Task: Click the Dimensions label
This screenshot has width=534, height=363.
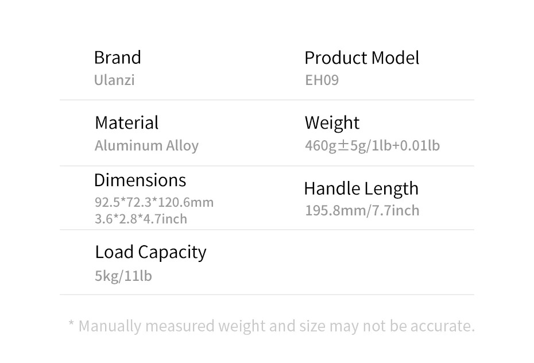Action: tap(140, 180)
